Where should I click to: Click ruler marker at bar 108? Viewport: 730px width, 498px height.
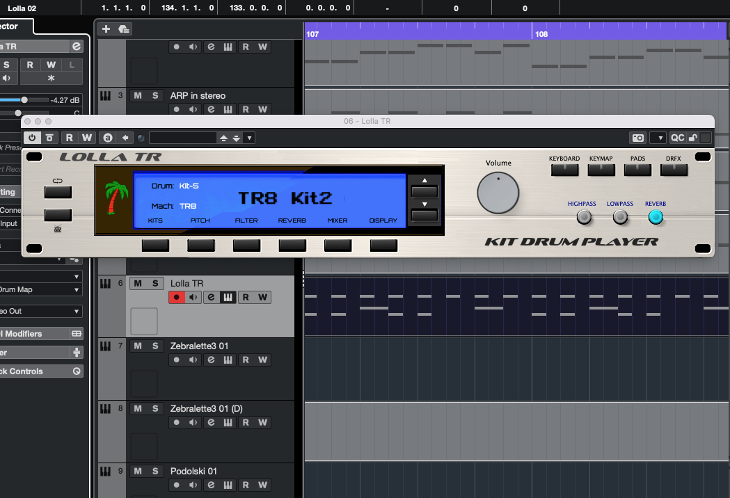coord(541,34)
